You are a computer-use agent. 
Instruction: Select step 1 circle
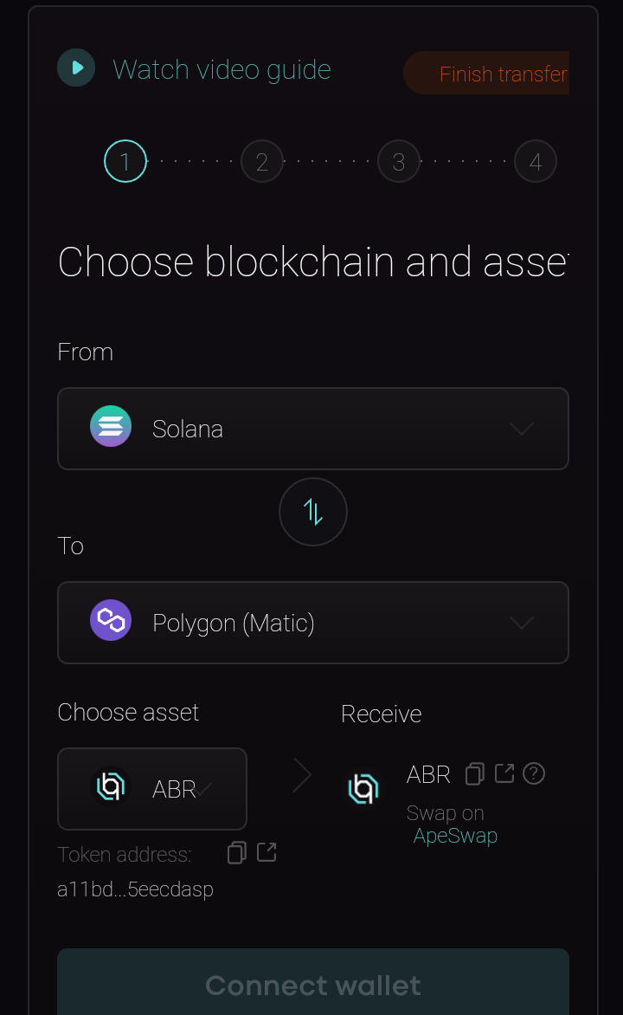pos(125,161)
